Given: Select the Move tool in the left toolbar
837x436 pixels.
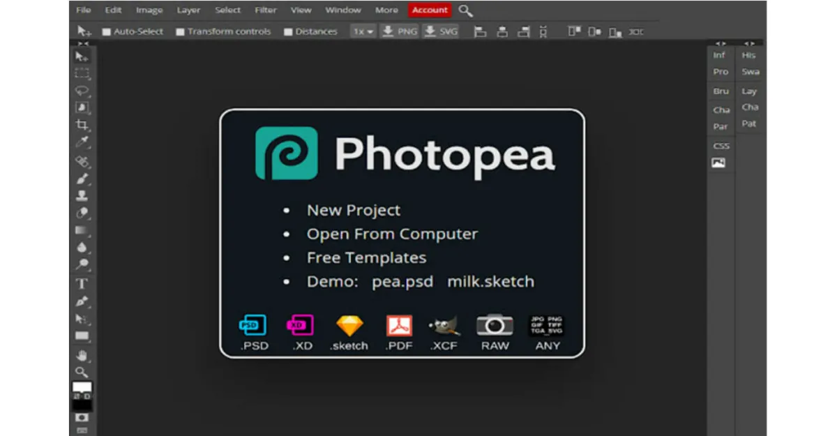Looking at the screenshot, I should click(x=82, y=57).
